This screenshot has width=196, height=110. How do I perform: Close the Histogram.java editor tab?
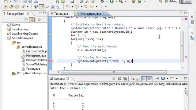[104, 13]
